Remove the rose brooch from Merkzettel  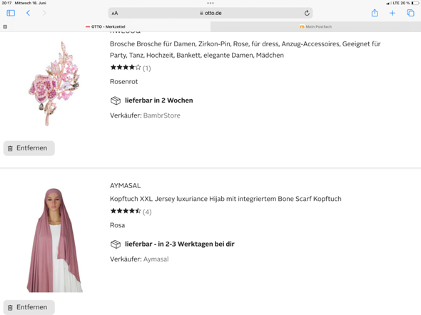pyautogui.click(x=29, y=148)
